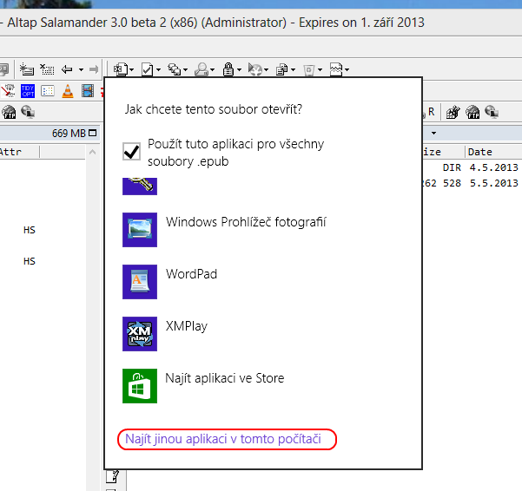522x491 pixels.
Task: Click the date 5.5.2013
Action: (493, 183)
